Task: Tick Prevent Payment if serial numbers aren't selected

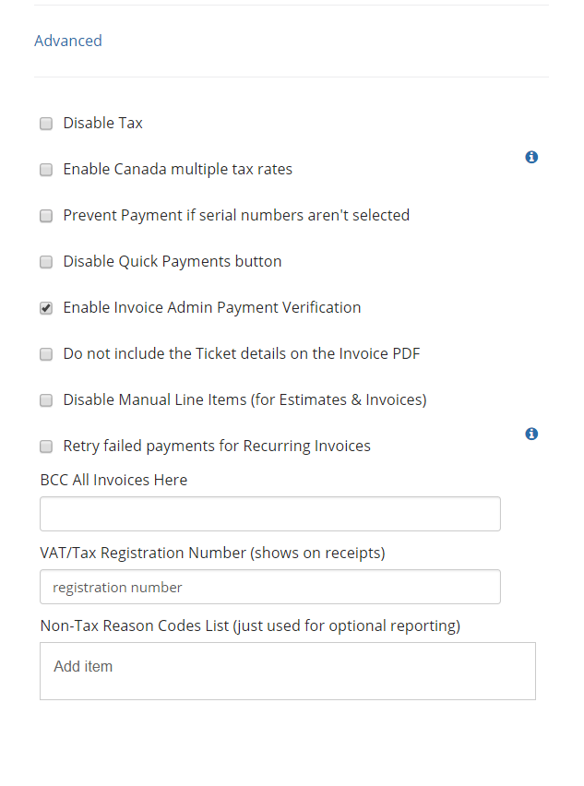Action: 46,216
